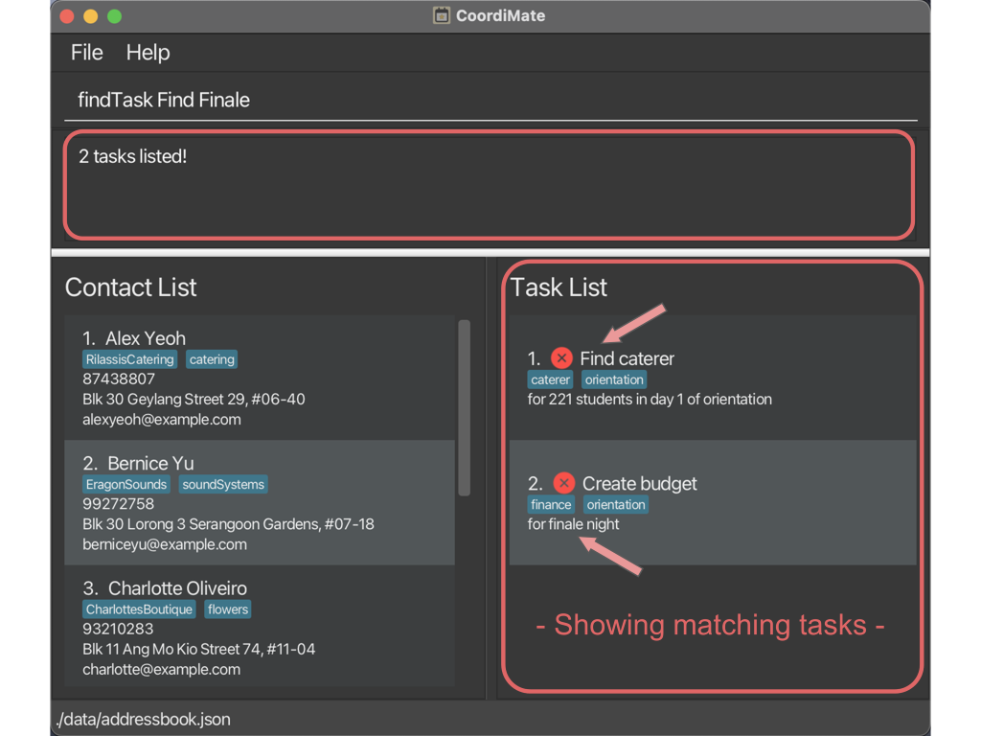Screen dimensions: 981x736
Task: Click the soundSystems tag on Bernice Yu
Action: tap(223, 485)
